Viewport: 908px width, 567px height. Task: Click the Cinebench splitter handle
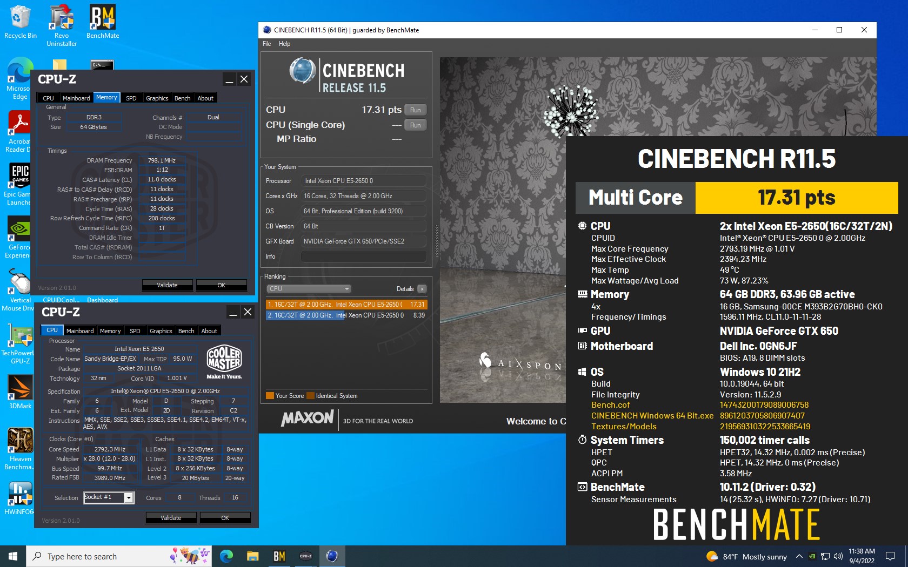[436, 241]
